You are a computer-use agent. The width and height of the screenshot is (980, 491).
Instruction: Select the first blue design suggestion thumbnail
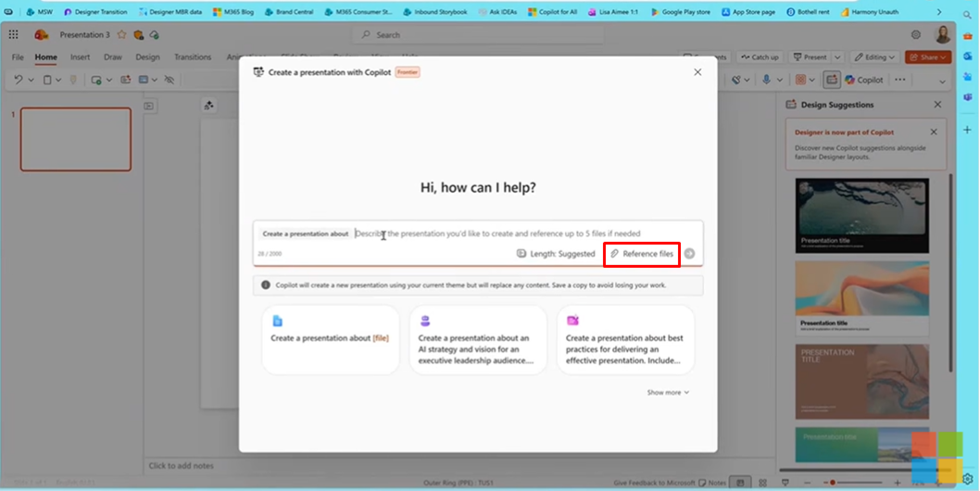point(861,215)
